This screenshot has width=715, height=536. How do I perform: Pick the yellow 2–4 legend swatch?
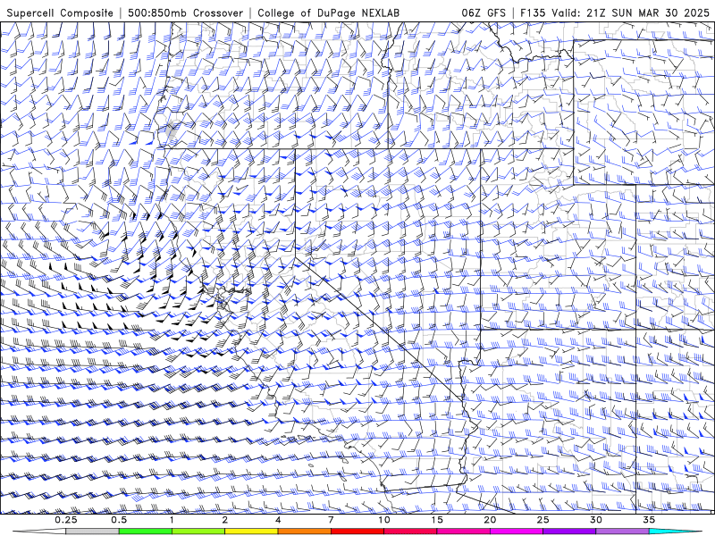(x=251, y=532)
